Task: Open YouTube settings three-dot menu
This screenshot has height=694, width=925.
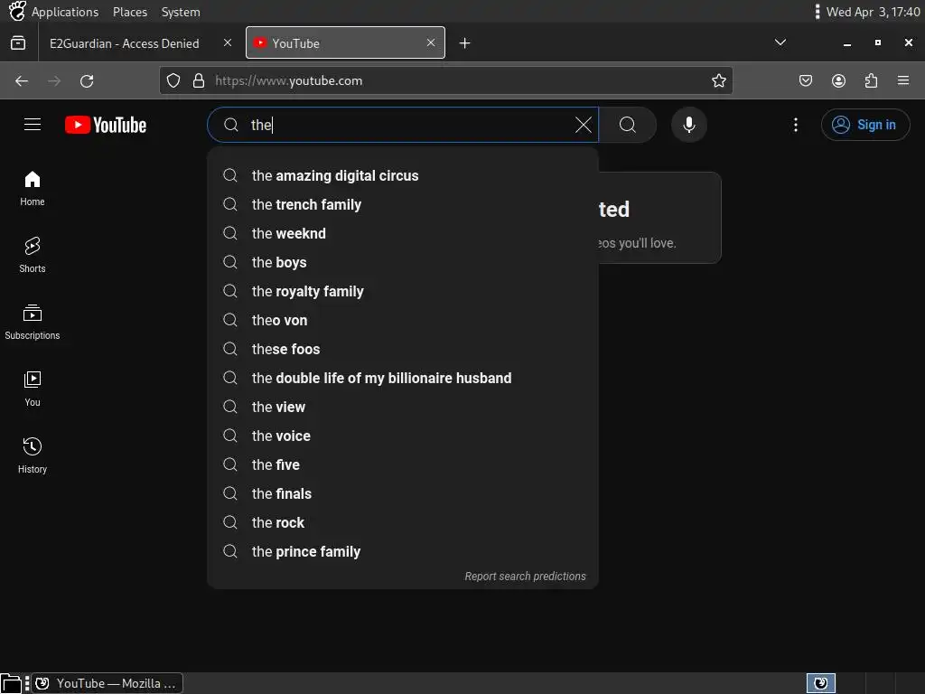Action: click(x=795, y=125)
